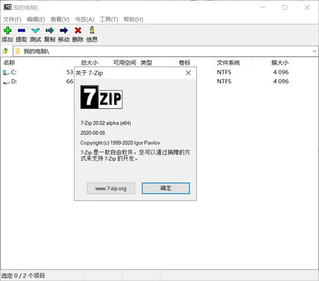Viewport: 319px width, 281px height.
Task: Click the www.7-zip.org button
Action: [111, 188]
